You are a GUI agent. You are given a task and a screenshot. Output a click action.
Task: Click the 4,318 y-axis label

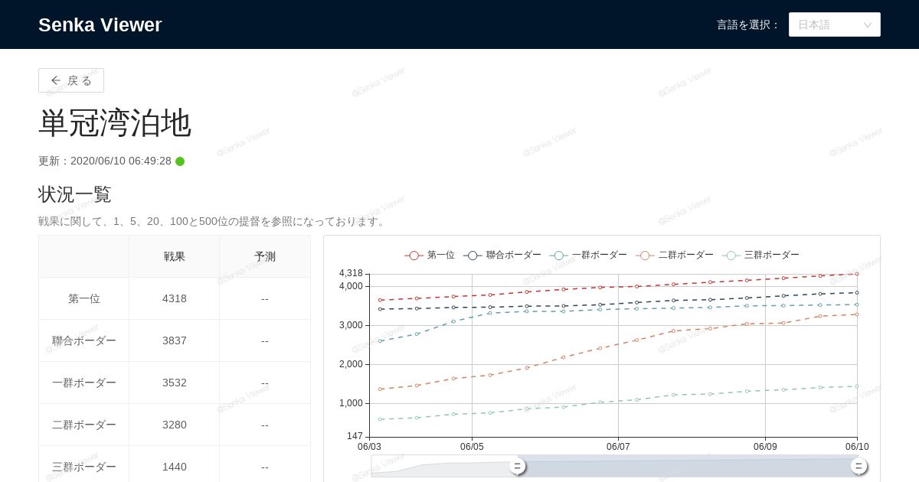pos(351,273)
